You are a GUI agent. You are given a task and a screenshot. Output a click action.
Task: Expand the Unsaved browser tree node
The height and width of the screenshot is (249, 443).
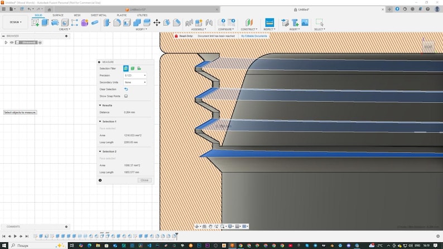[6, 42]
